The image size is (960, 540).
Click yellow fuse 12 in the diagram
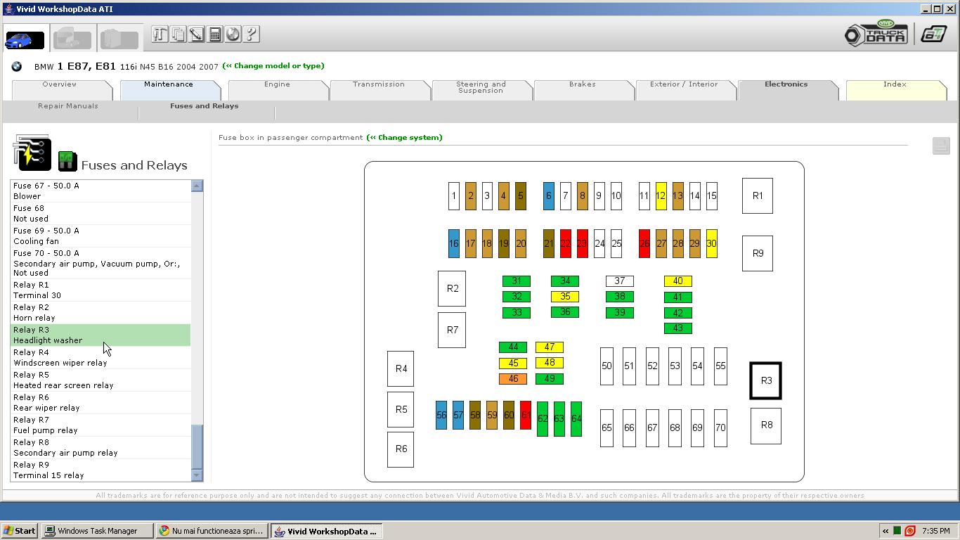[x=661, y=196]
